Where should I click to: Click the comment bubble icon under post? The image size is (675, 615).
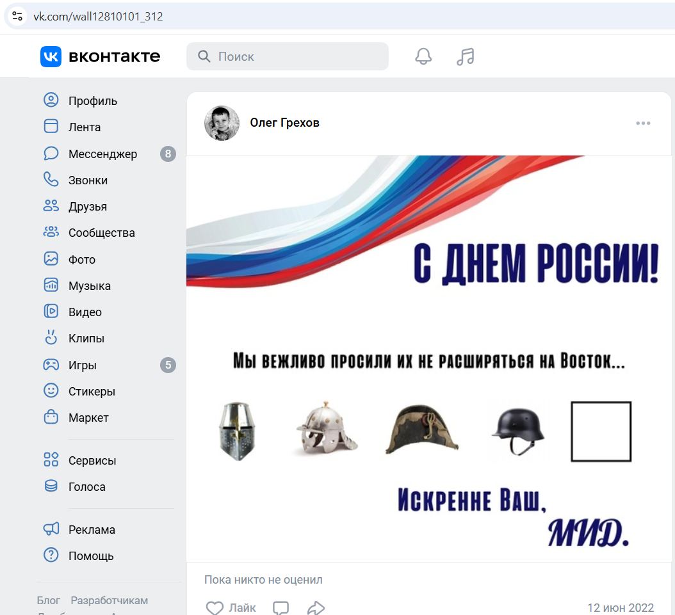(x=281, y=608)
